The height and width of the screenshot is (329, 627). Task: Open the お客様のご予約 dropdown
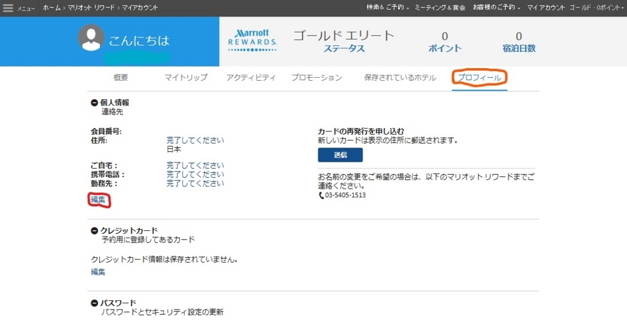click(x=496, y=7)
